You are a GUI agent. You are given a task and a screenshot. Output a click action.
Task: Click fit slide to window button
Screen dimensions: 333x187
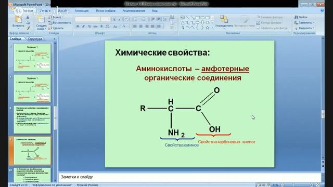(x=318, y=185)
